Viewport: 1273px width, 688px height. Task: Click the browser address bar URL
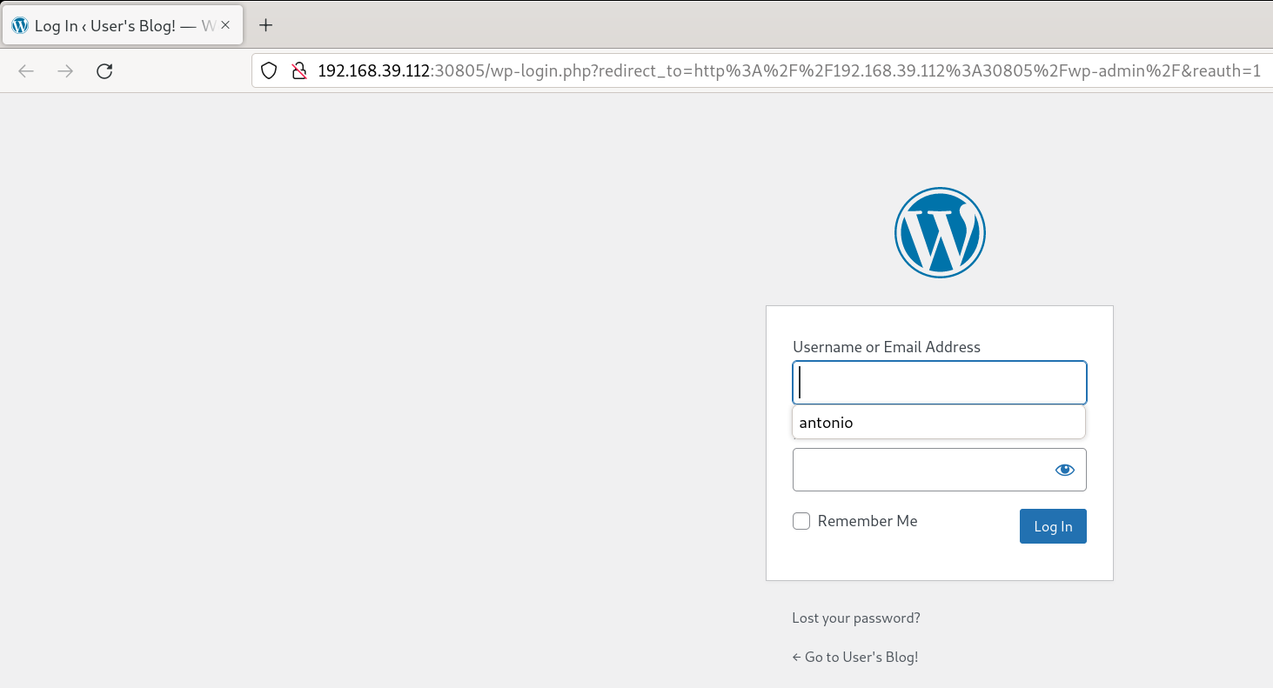pyautogui.click(x=783, y=71)
